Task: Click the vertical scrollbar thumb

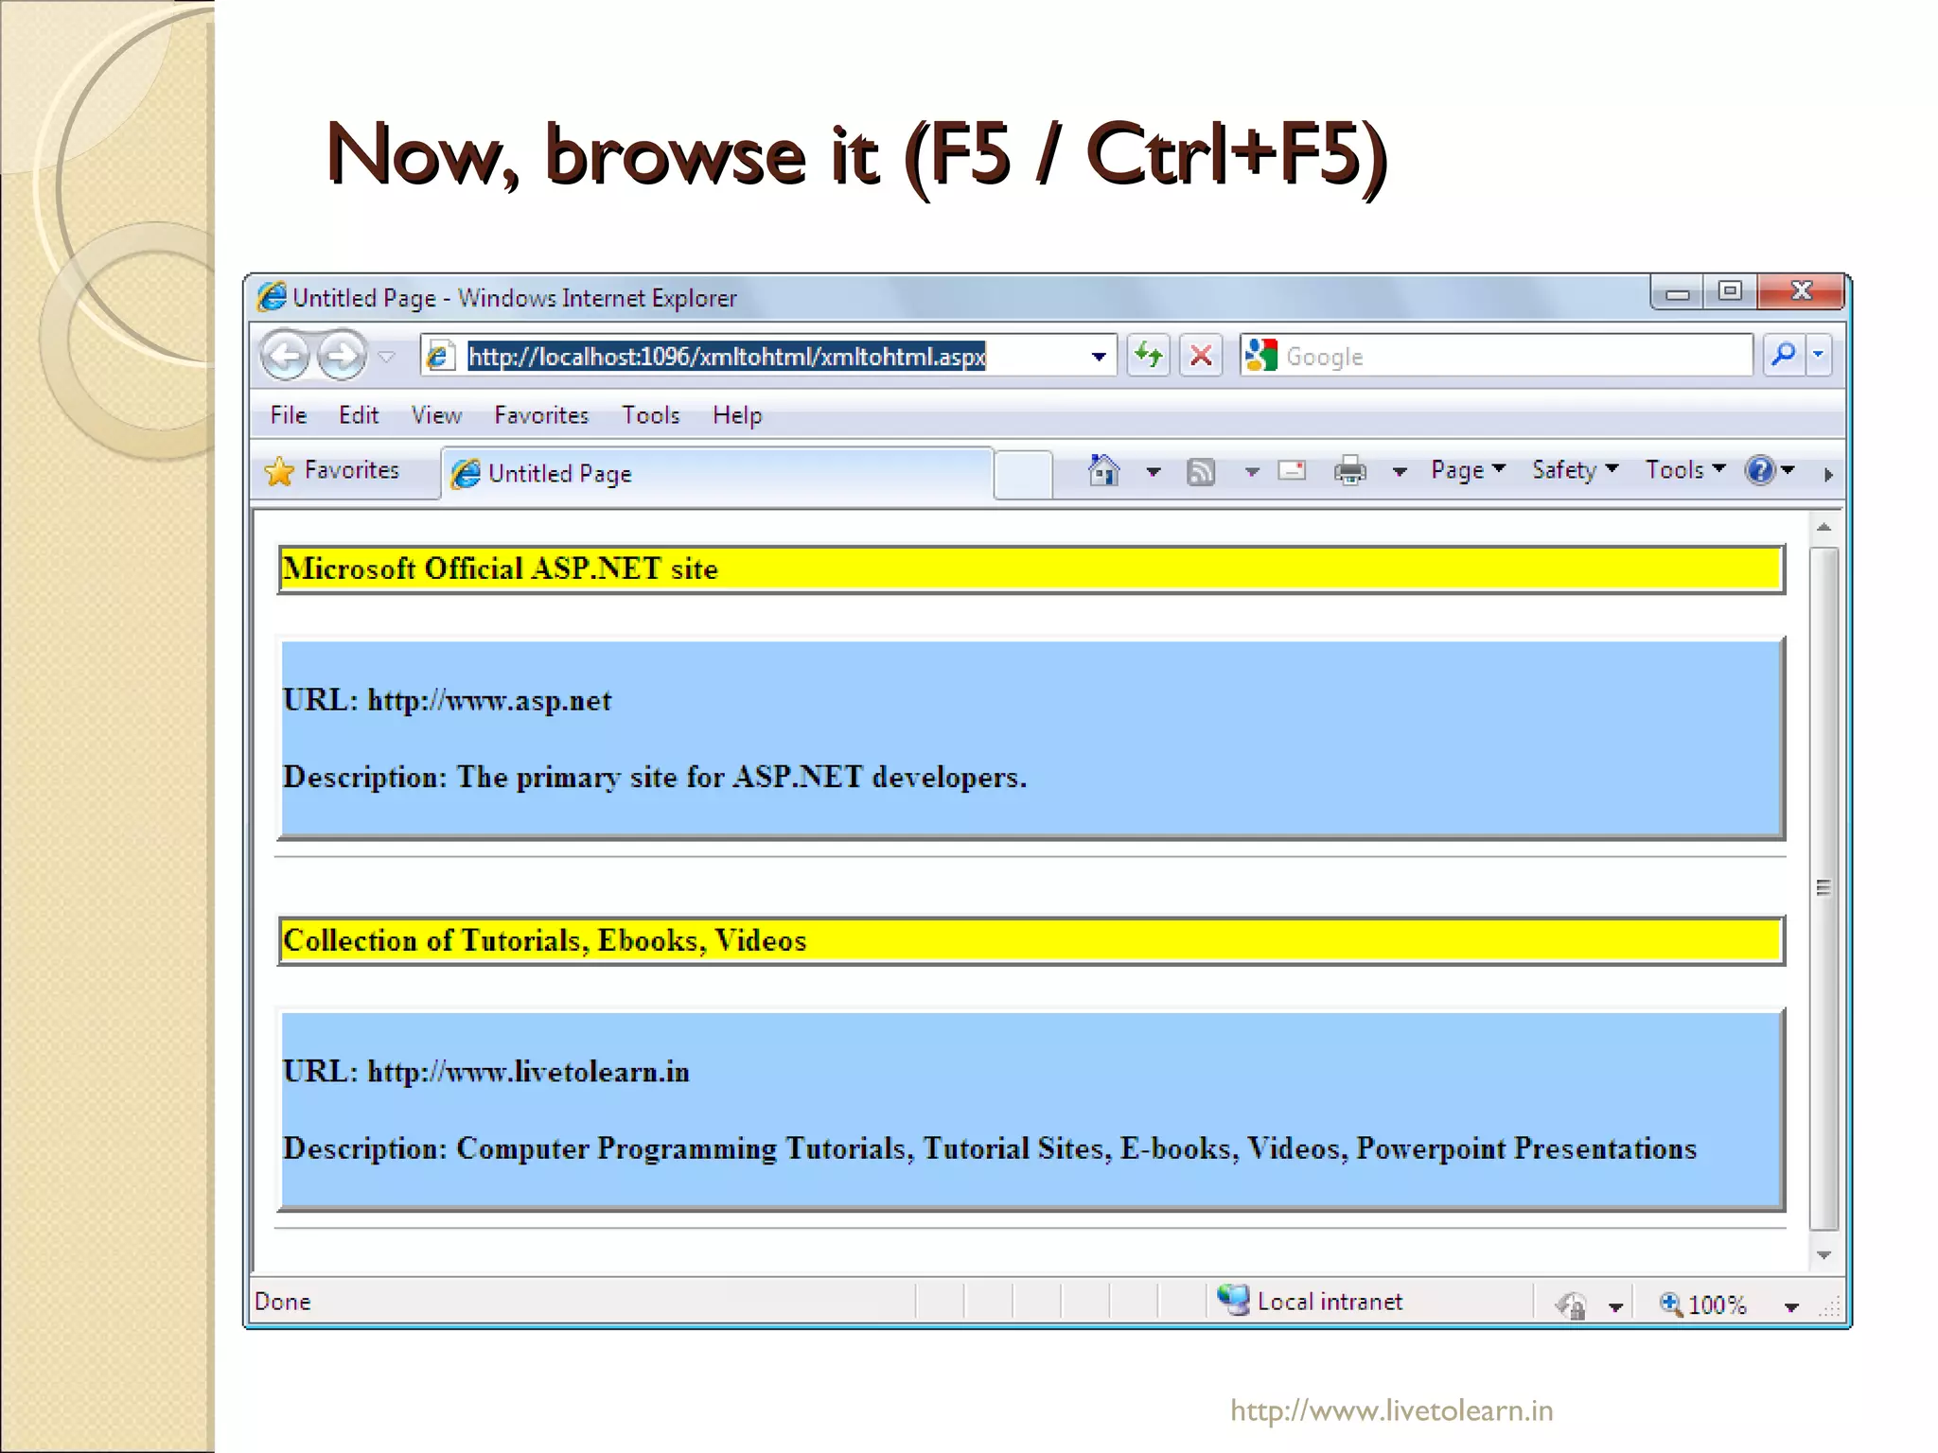Action: [x=1824, y=887]
